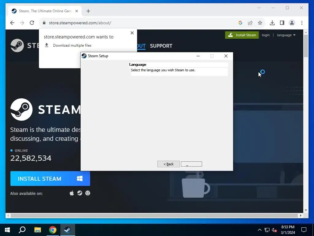Open muted volume tray icon
This screenshot has width=314, height=236.
pos(274,230)
